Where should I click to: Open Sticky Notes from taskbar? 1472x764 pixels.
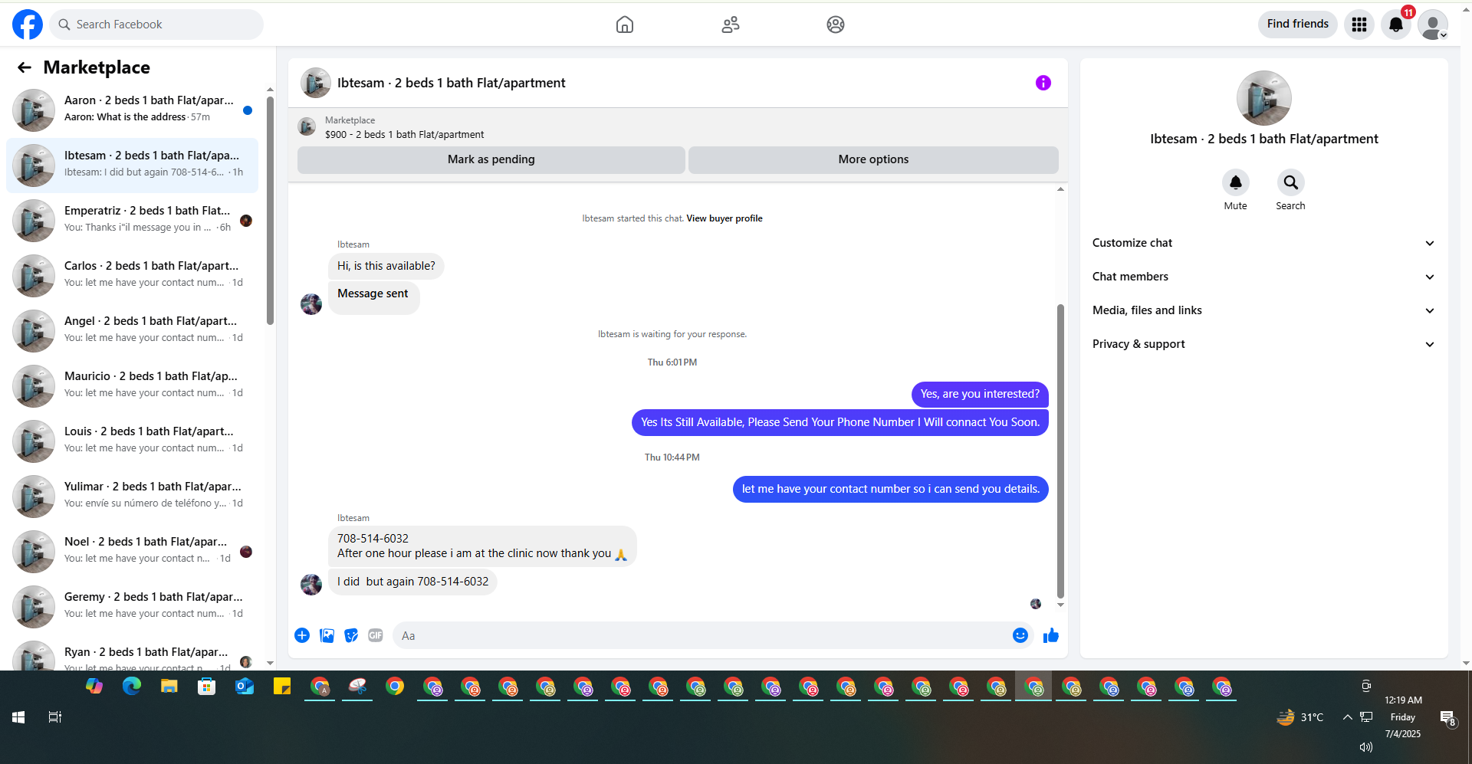pyautogui.click(x=282, y=687)
